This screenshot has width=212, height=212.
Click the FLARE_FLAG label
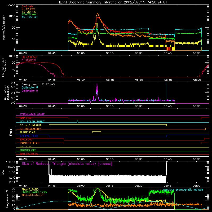click(x=28, y=132)
